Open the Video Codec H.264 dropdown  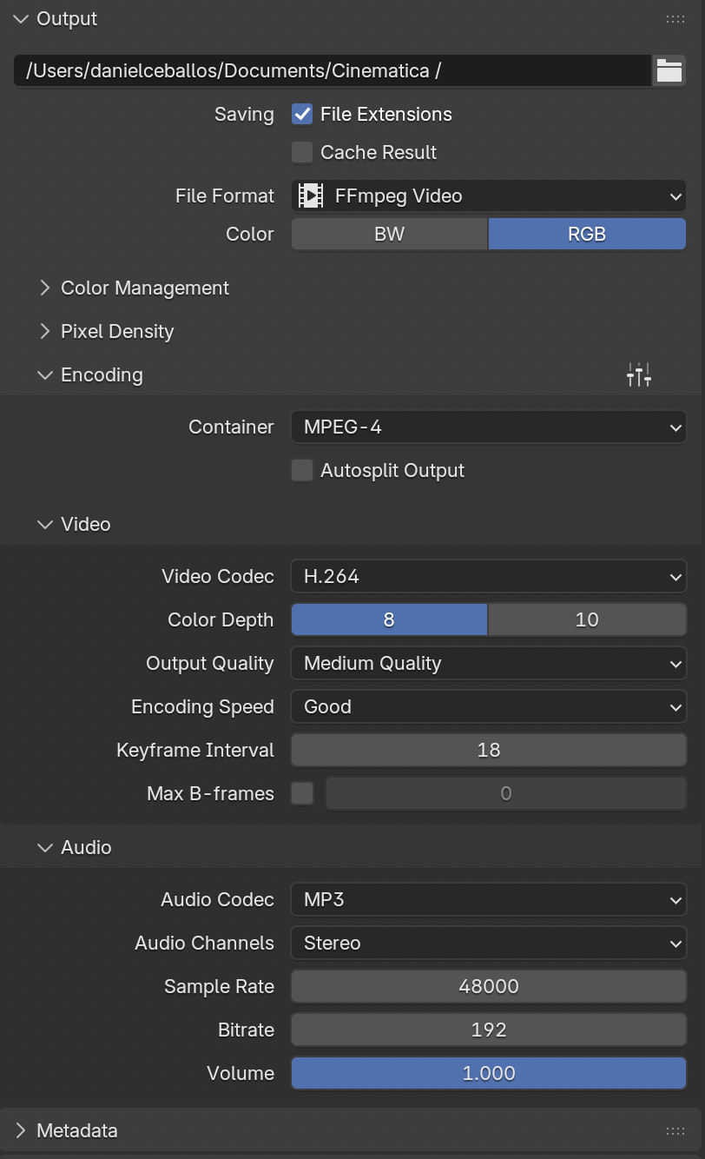[x=488, y=577]
